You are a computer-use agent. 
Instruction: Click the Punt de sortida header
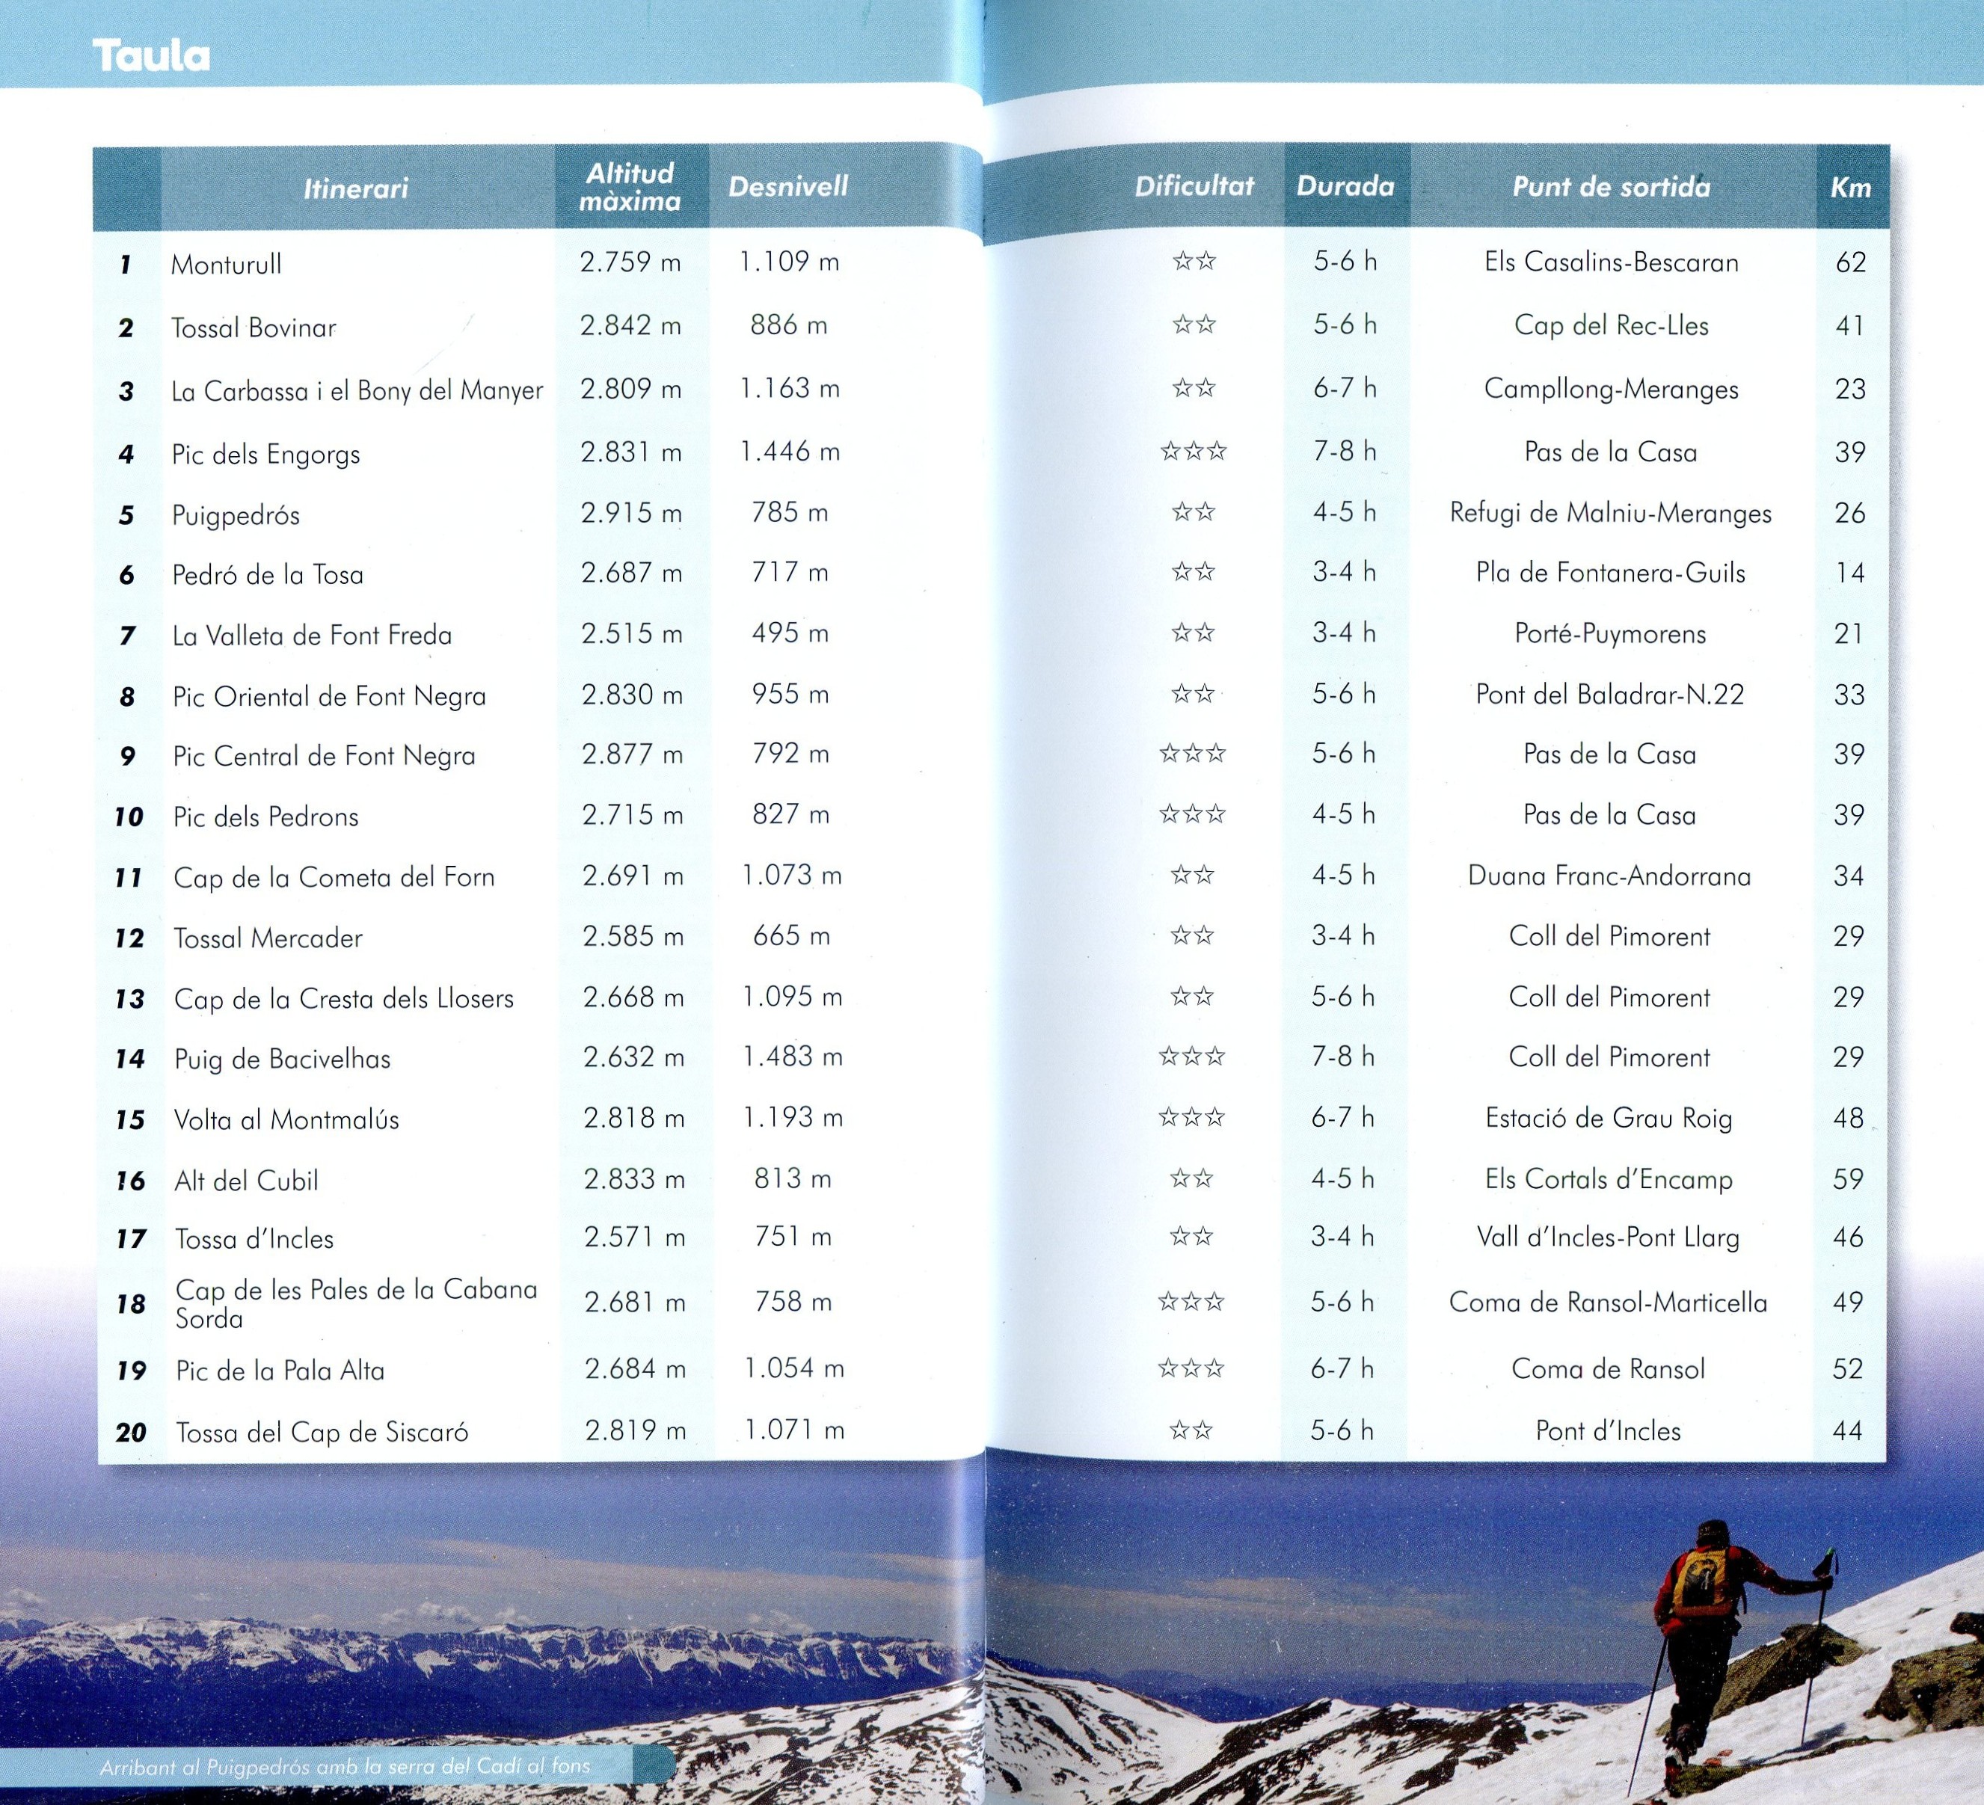click(x=1611, y=187)
